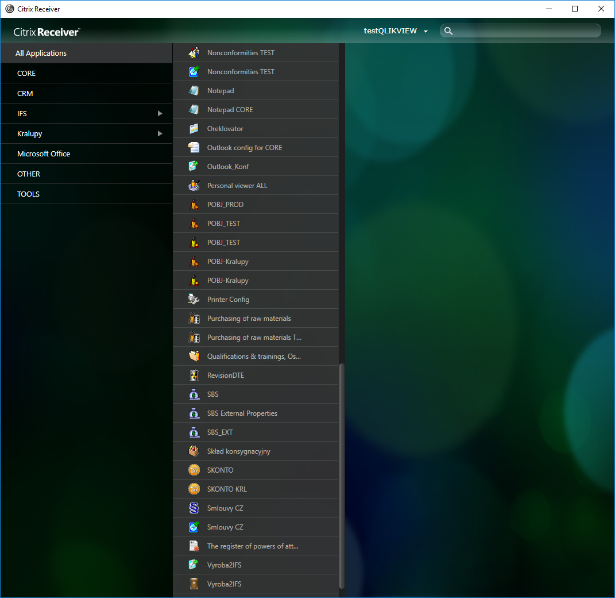Select the Microsoft Office category
This screenshot has height=598, width=615.
click(86, 154)
